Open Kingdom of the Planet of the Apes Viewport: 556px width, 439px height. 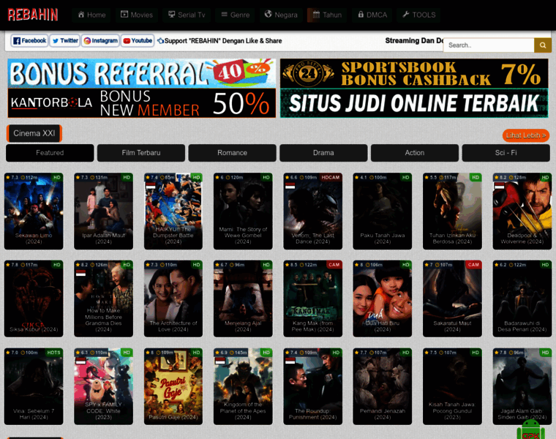tap(243, 386)
